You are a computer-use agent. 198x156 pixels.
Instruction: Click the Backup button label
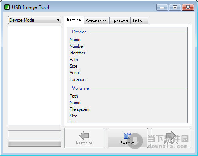point(171,143)
